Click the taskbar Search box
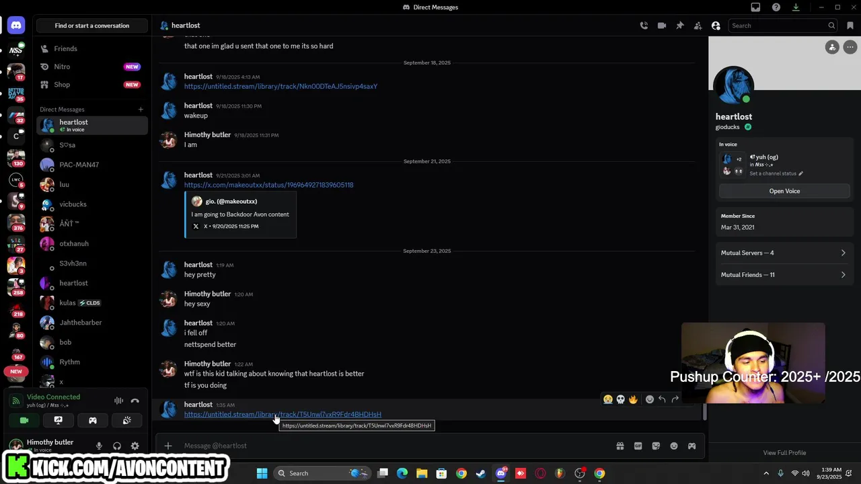This screenshot has height=484, width=861. pos(322,473)
